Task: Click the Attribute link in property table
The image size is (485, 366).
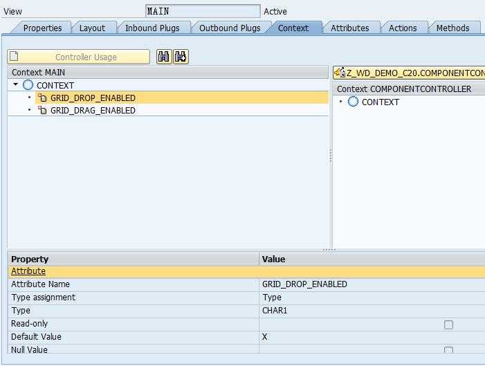Action: pos(28,271)
